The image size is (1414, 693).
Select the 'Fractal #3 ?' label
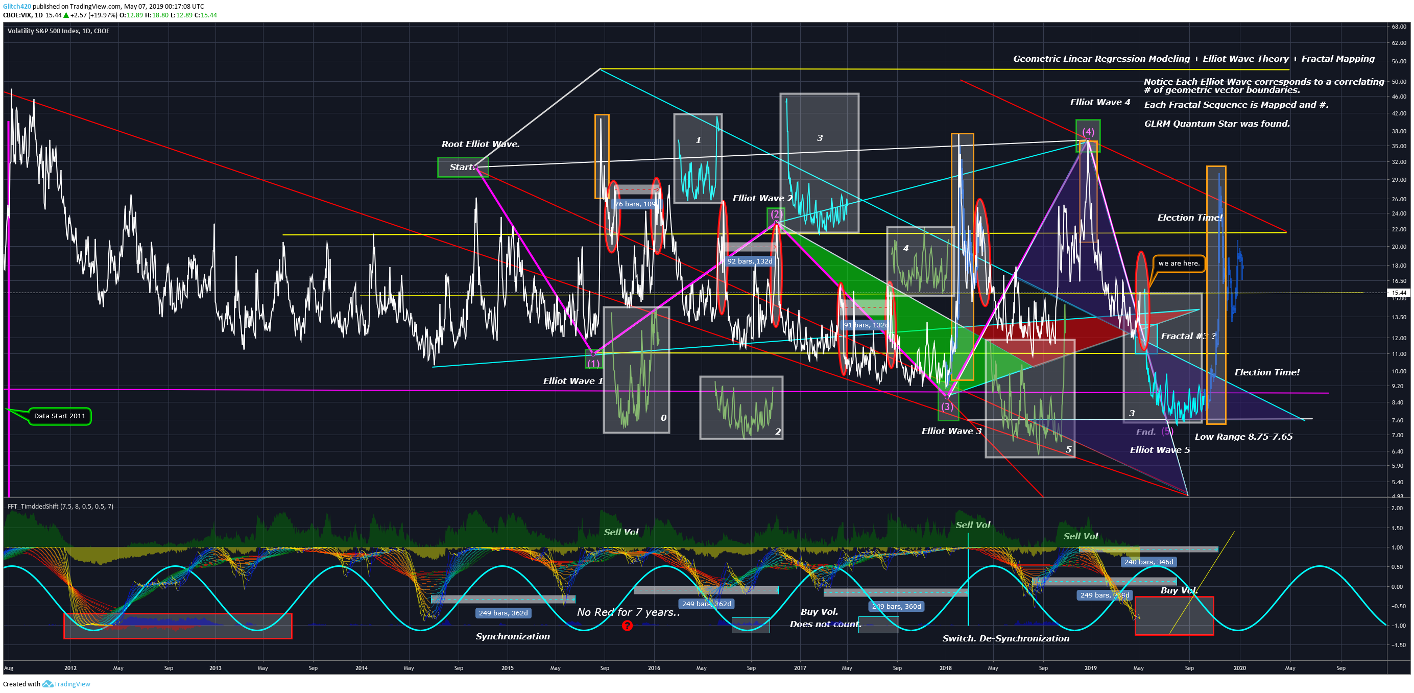1188,336
